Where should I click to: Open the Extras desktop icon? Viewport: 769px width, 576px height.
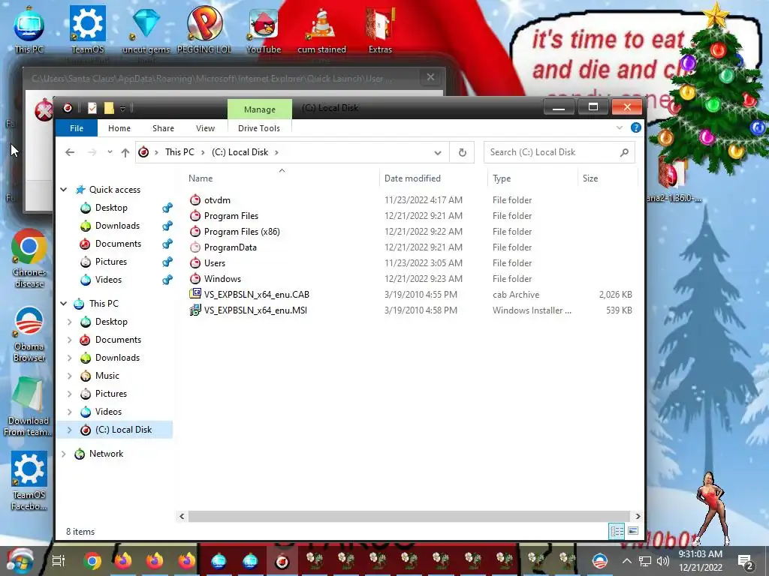tap(380, 29)
